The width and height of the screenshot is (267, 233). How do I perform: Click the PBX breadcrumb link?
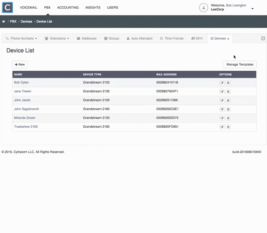[x=13, y=22]
